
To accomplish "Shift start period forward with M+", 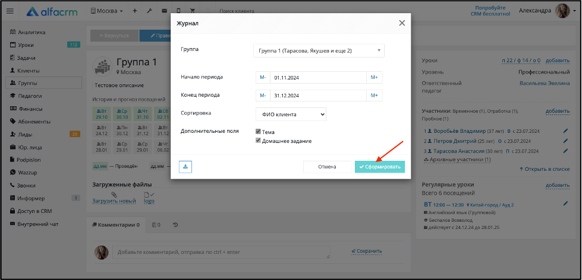I will 374,77.
